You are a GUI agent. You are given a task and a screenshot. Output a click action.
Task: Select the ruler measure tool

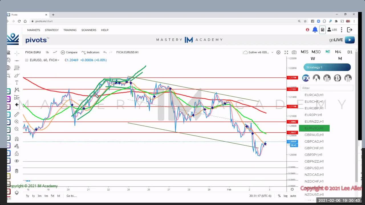[x=17, y=114]
